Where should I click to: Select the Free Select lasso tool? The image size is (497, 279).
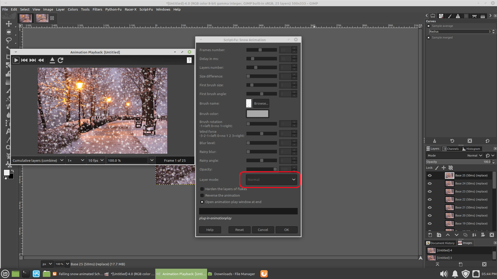tap(9, 40)
